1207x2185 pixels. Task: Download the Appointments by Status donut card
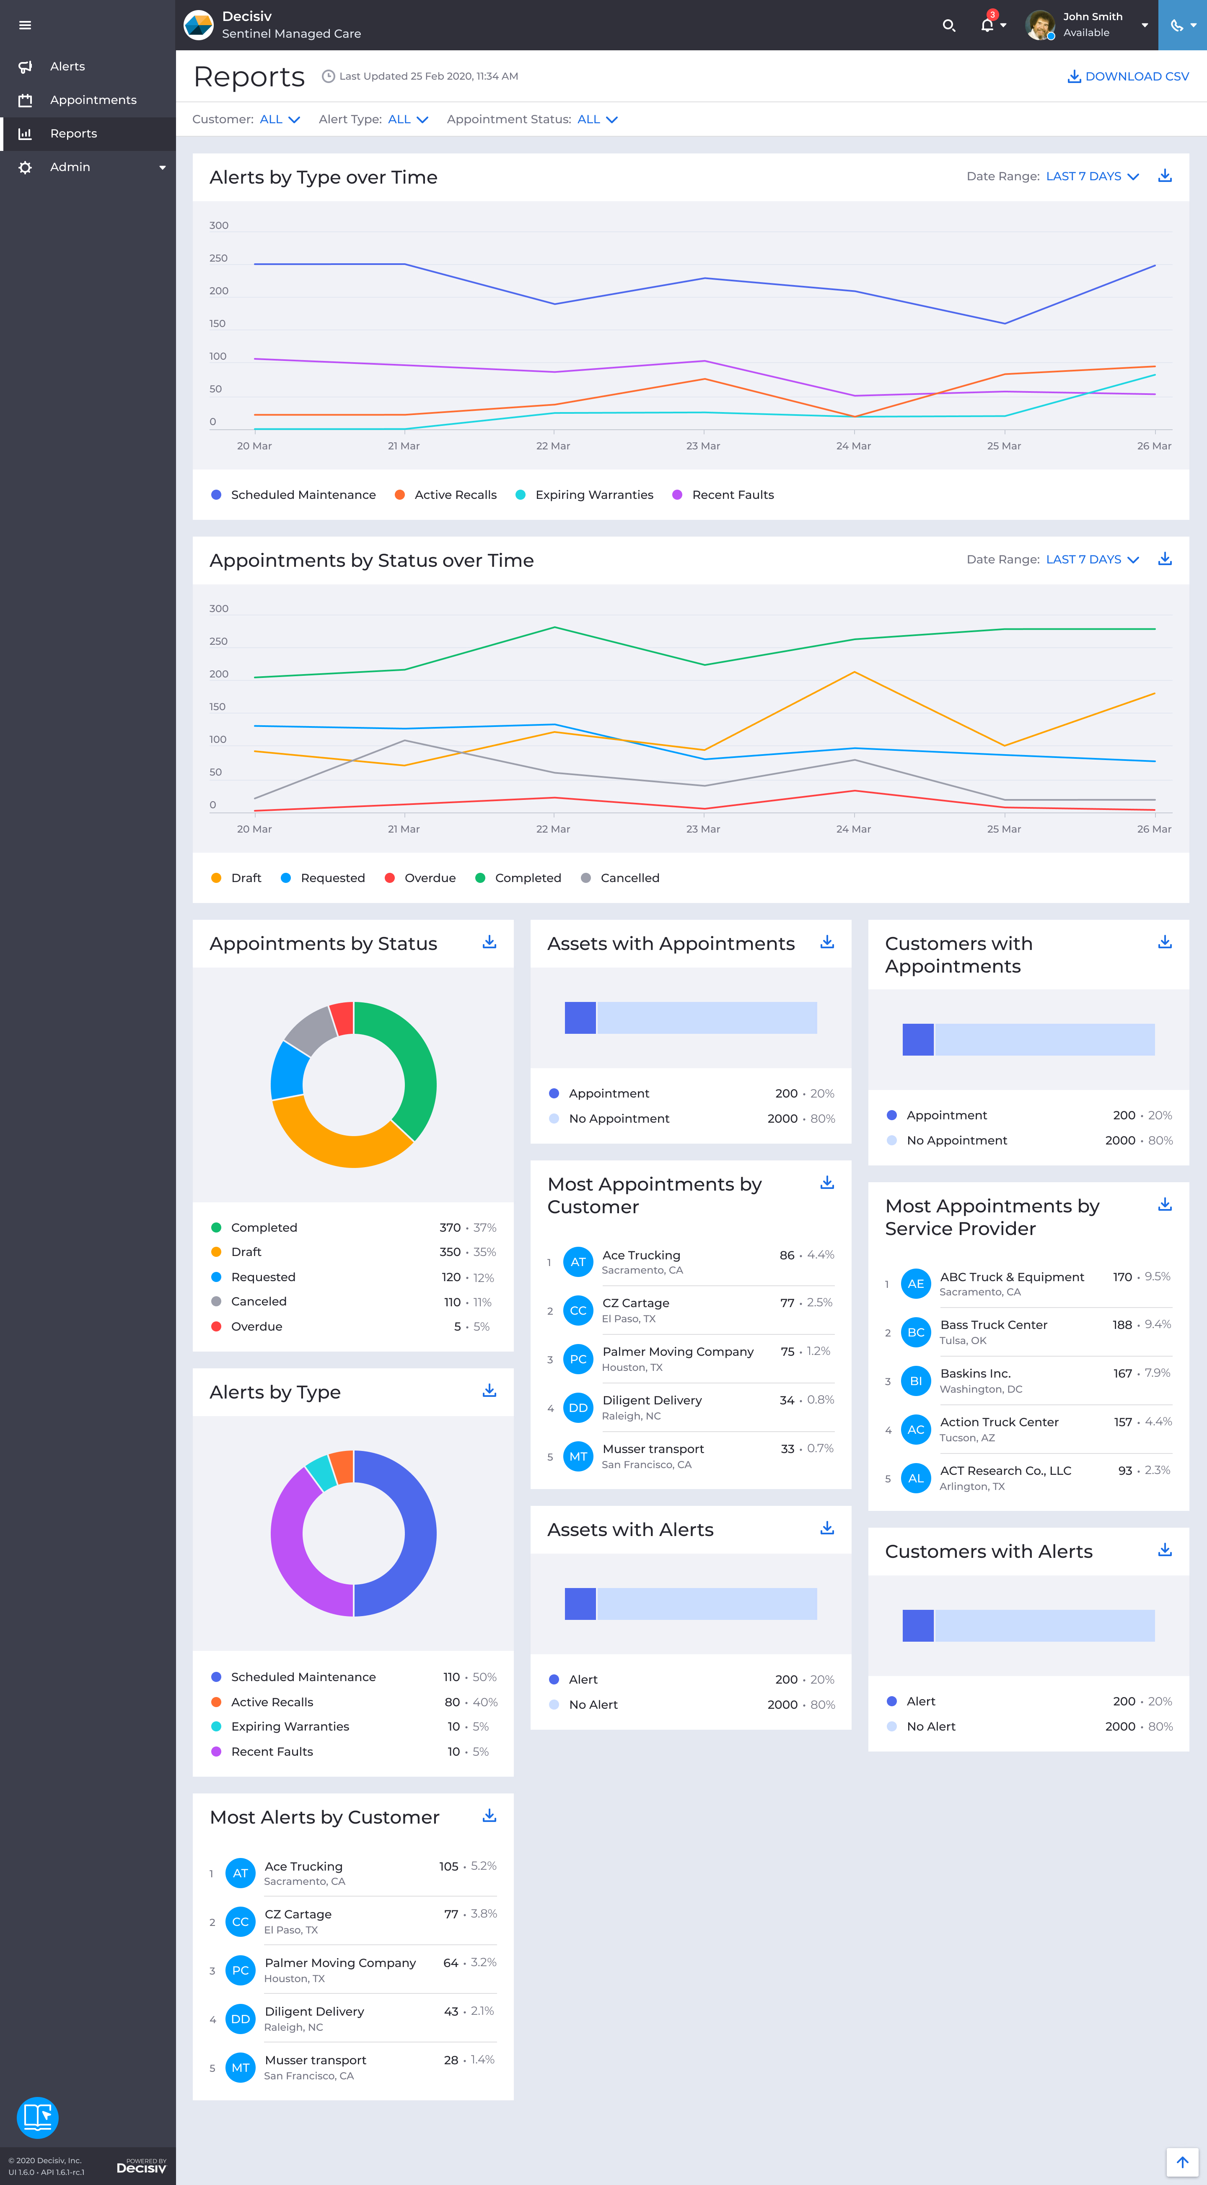pyautogui.click(x=490, y=942)
